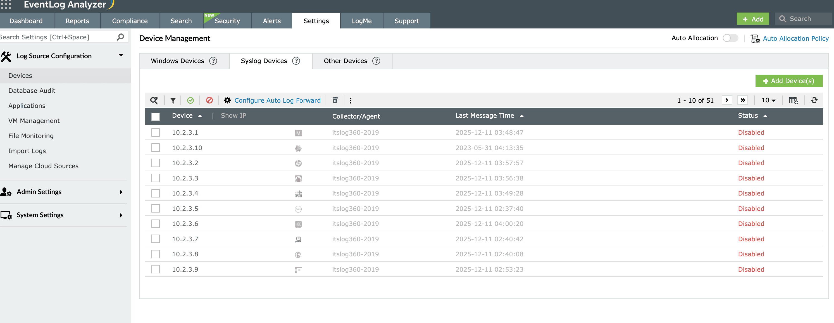Click the gear icon beside Configure Auto Log Forward
This screenshot has height=323, width=834.
click(227, 100)
